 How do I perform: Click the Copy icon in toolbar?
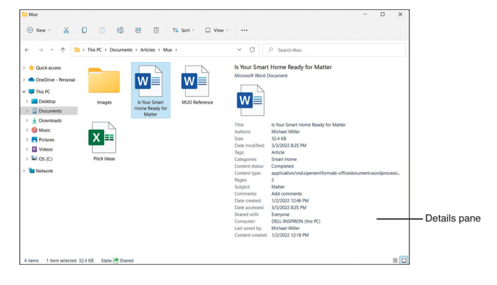coord(84,30)
